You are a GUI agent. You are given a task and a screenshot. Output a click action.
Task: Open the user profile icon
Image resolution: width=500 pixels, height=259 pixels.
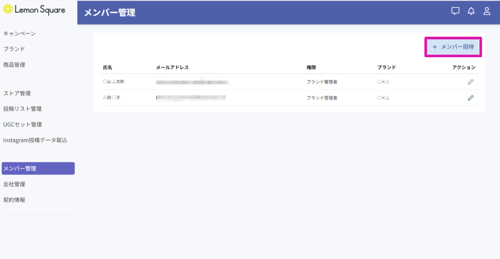[x=487, y=11]
